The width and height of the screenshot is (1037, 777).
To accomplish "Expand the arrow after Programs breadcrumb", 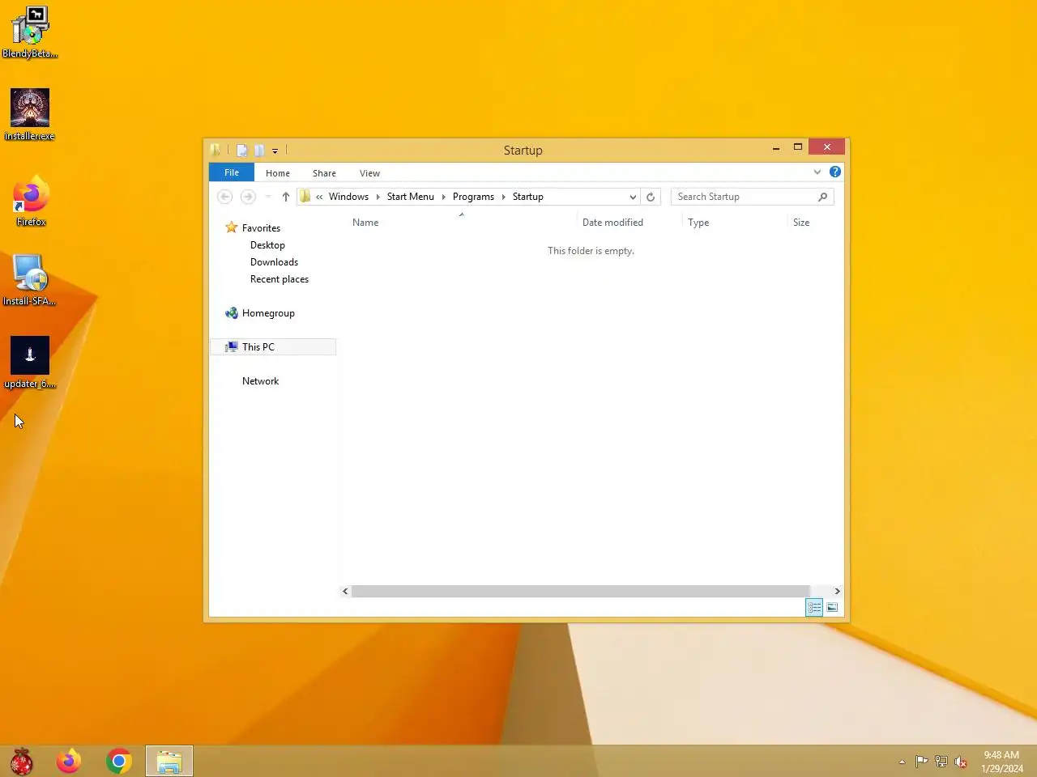I will pyautogui.click(x=503, y=197).
